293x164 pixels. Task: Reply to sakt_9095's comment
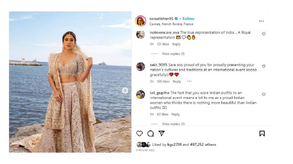pos(177,82)
